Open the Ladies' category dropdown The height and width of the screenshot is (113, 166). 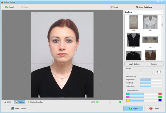point(144,12)
